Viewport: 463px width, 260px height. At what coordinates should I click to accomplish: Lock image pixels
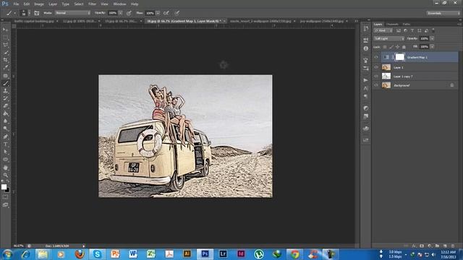tap(391, 47)
